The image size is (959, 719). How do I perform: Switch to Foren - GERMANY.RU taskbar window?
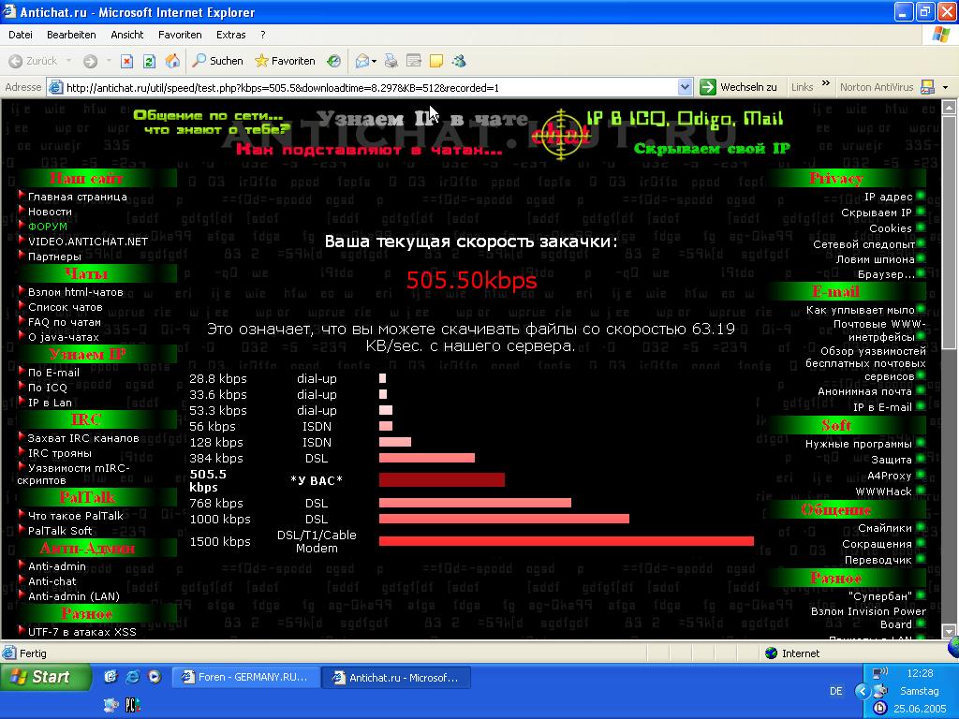coord(246,678)
